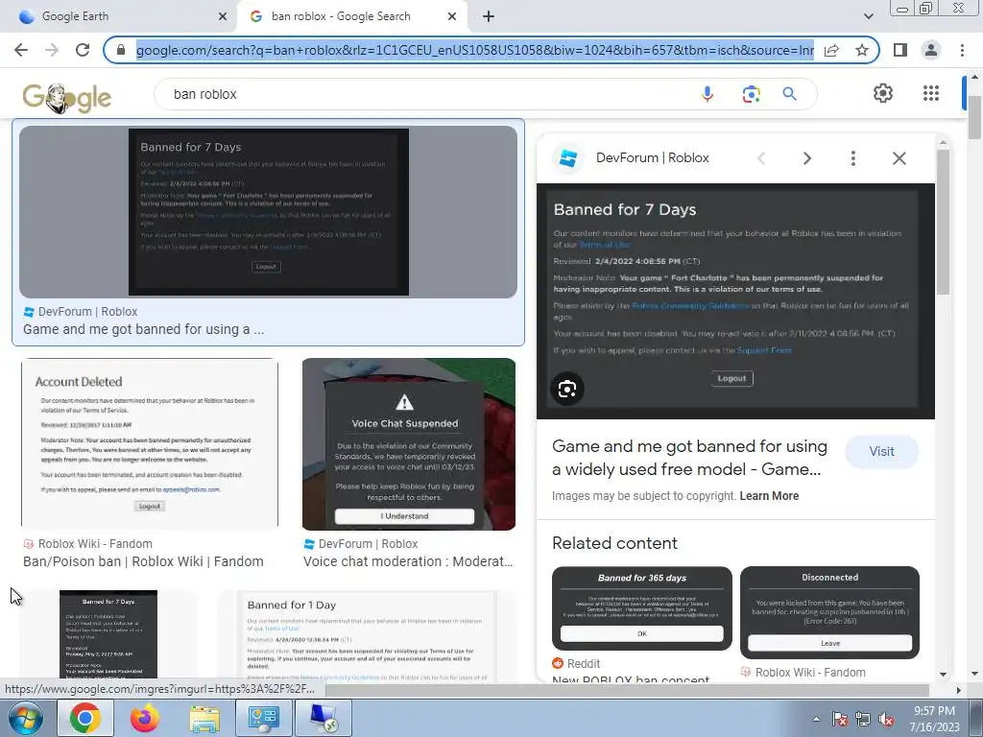
Task: Open related 'Disconnected' image
Action: click(829, 612)
